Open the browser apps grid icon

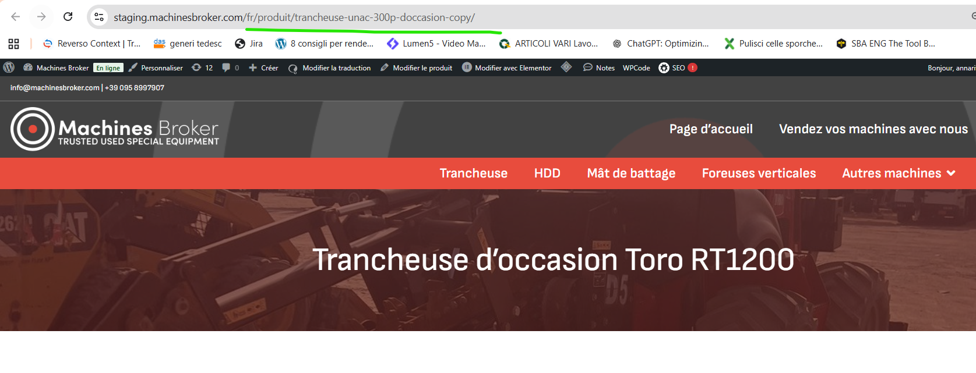13,44
